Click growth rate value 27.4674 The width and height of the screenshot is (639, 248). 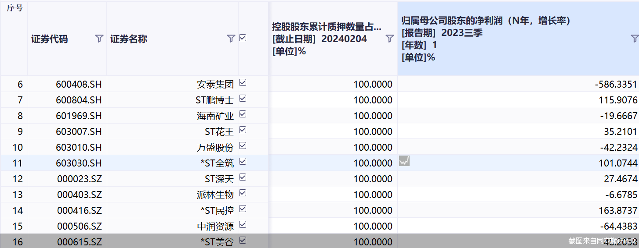pyautogui.click(x=620, y=179)
